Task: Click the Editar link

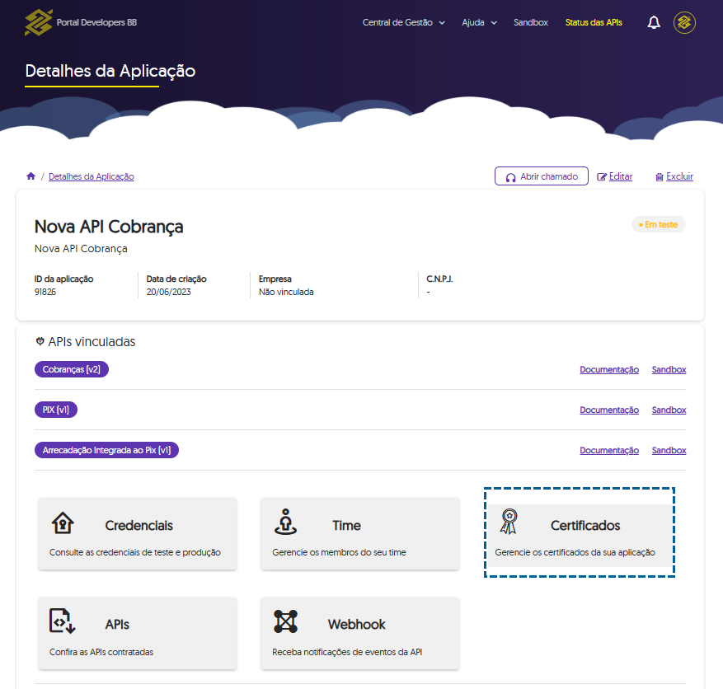Action: click(621, 176)
